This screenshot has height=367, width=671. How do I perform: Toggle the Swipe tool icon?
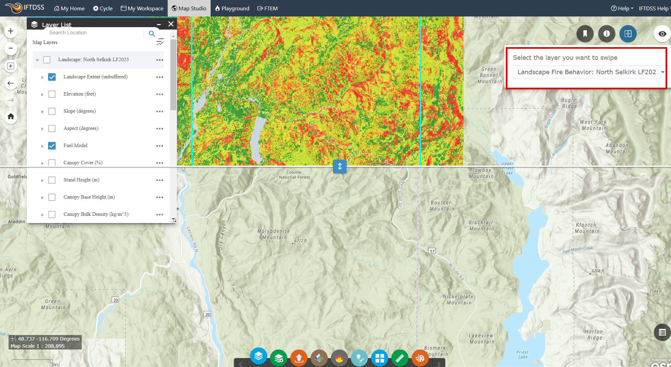point(628,34)
